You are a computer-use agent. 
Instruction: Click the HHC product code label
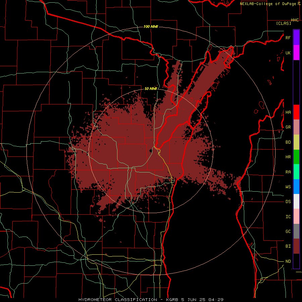click(295, 20)
